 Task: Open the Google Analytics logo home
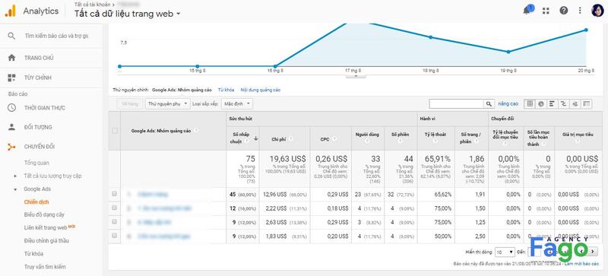coord(10,11)
